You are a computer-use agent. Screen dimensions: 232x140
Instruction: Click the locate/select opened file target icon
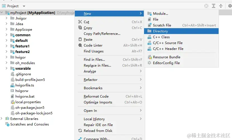206,6
